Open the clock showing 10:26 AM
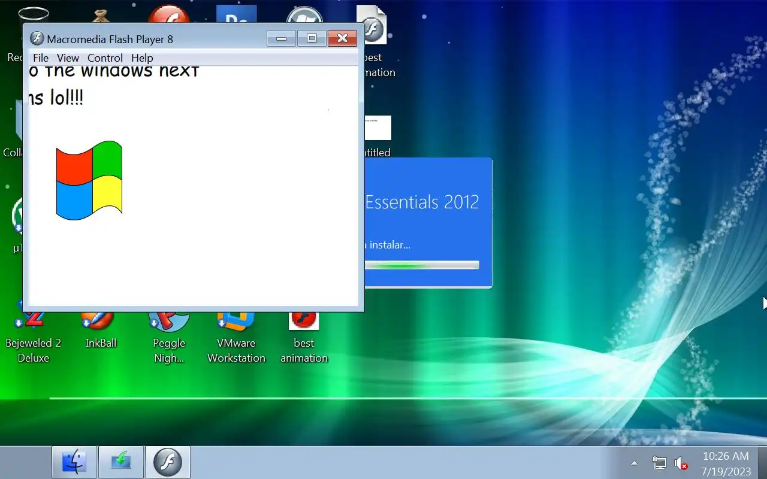Viewport: 767px width, 479px height. pos(726,463)
